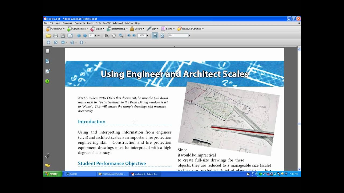This screenshot has width=344, height=193.
Task: Click the first GeoPDF crosshair globe icon
Action: pyautogui.click(x=48, y=42)
